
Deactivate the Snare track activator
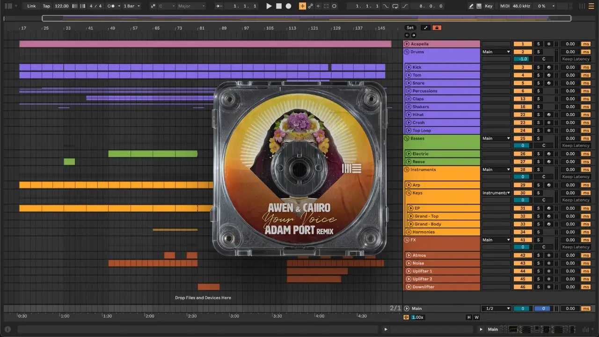(522, 83)
